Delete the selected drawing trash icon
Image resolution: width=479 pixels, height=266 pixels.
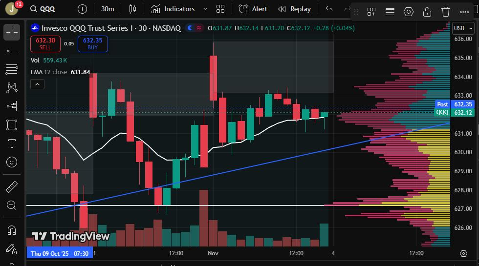(446, 12)
